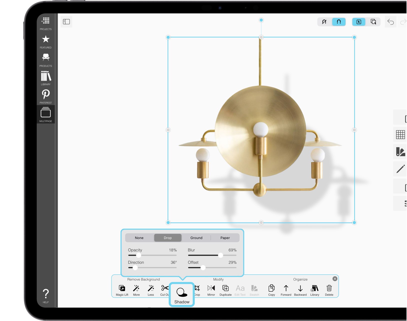This screenshot has height=321, width=407.
Task: Collapse the left panel with the sidebar toggle
Action: pyautogui.click(x=66, y=22)
